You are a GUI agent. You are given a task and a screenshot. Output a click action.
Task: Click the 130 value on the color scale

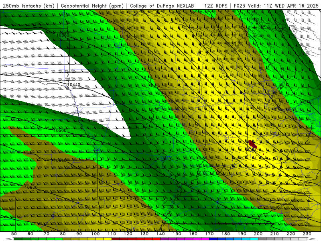pos(144,234)
